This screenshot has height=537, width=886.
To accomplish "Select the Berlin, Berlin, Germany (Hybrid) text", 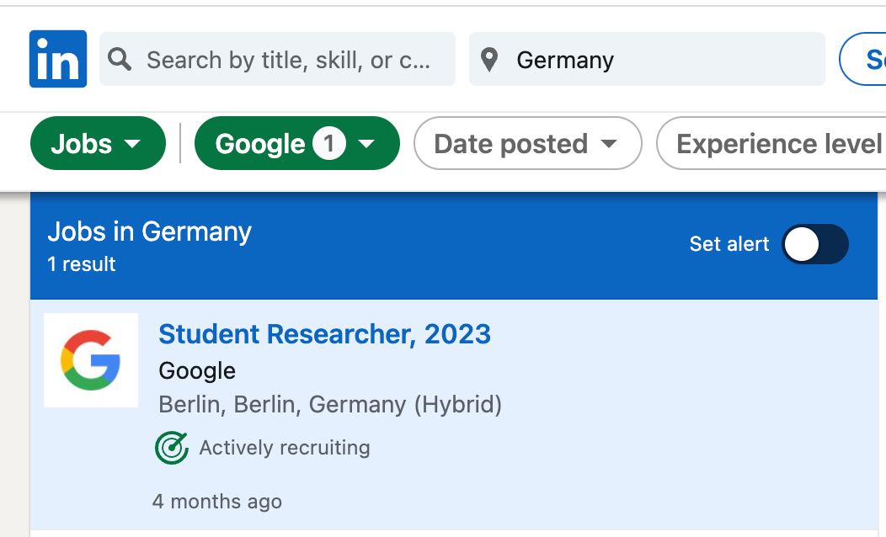I will click(x=330, y=405).
